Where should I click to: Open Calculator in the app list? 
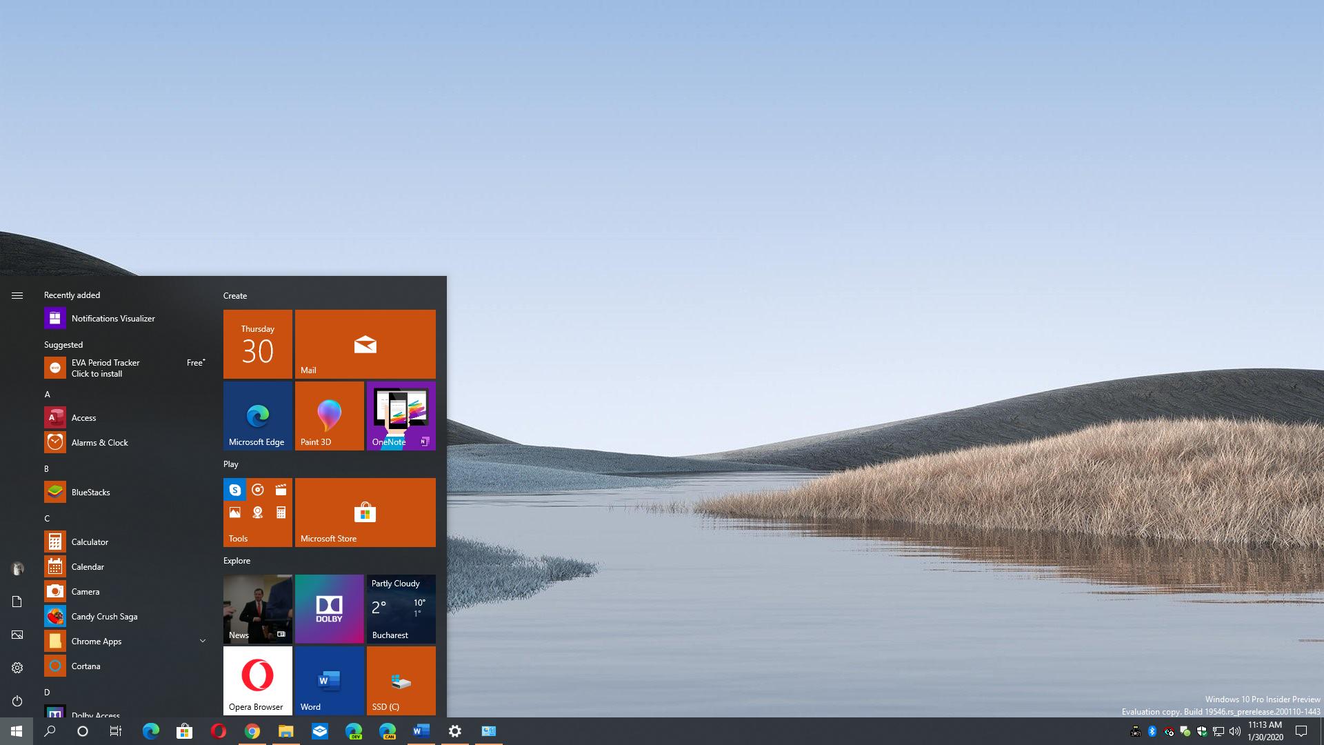pos(126,542)
